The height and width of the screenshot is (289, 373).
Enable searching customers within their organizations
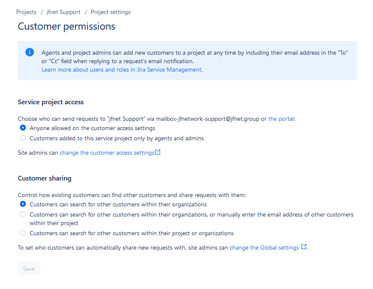23,204
